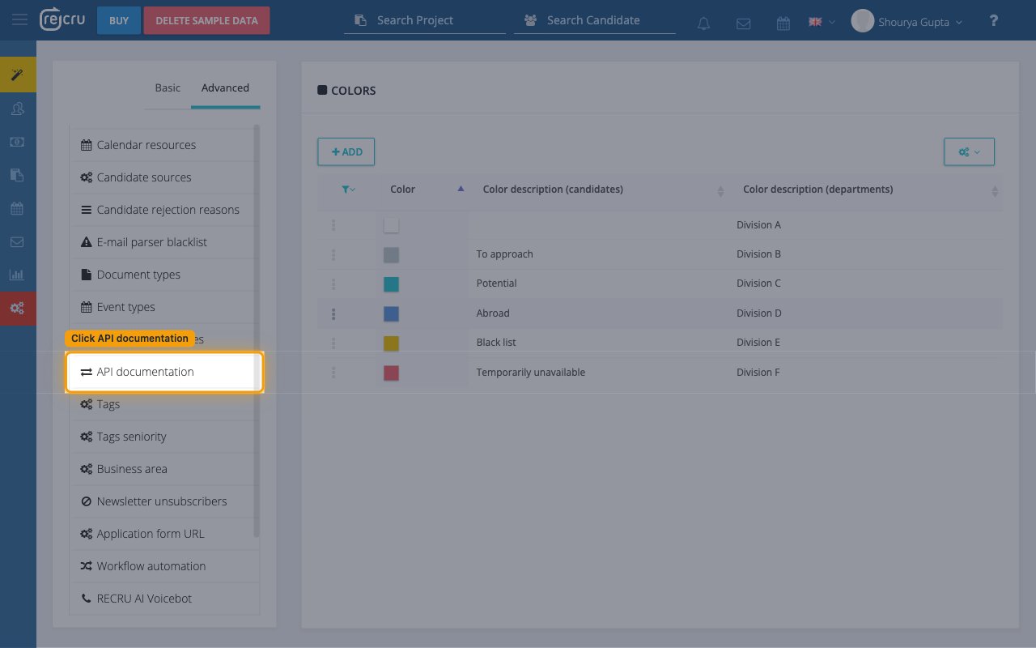This screenshot has height=648, width=1036.
Task: Click the teal swatch for Potential
Action: tap(391, 284)
